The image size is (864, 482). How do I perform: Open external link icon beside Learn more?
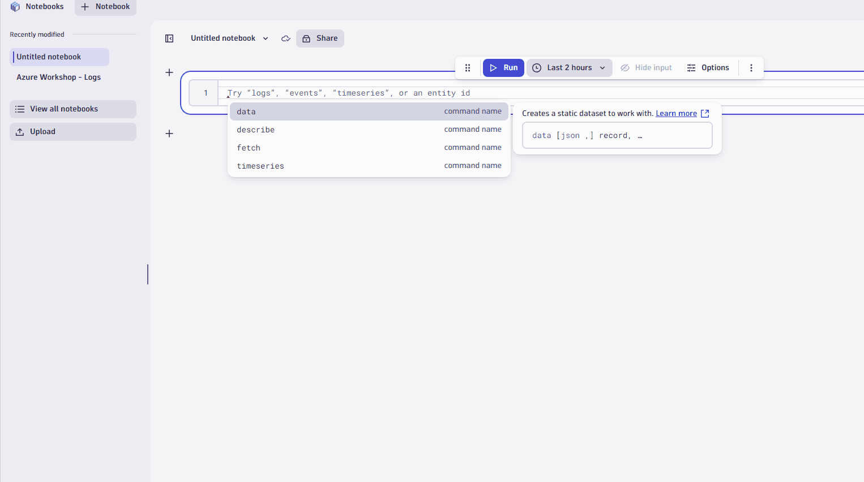[705, 114]
